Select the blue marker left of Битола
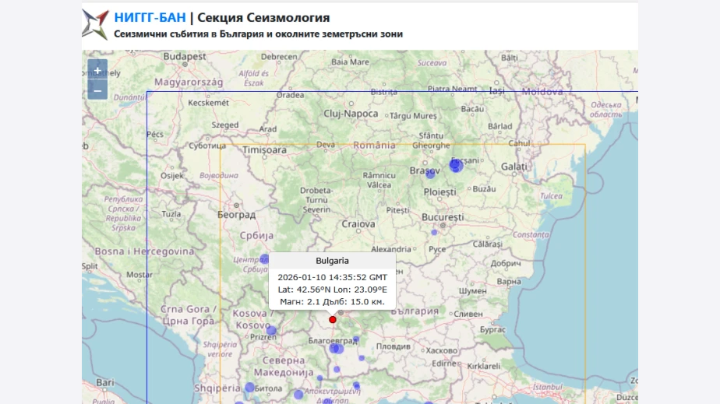 [249, 387]
